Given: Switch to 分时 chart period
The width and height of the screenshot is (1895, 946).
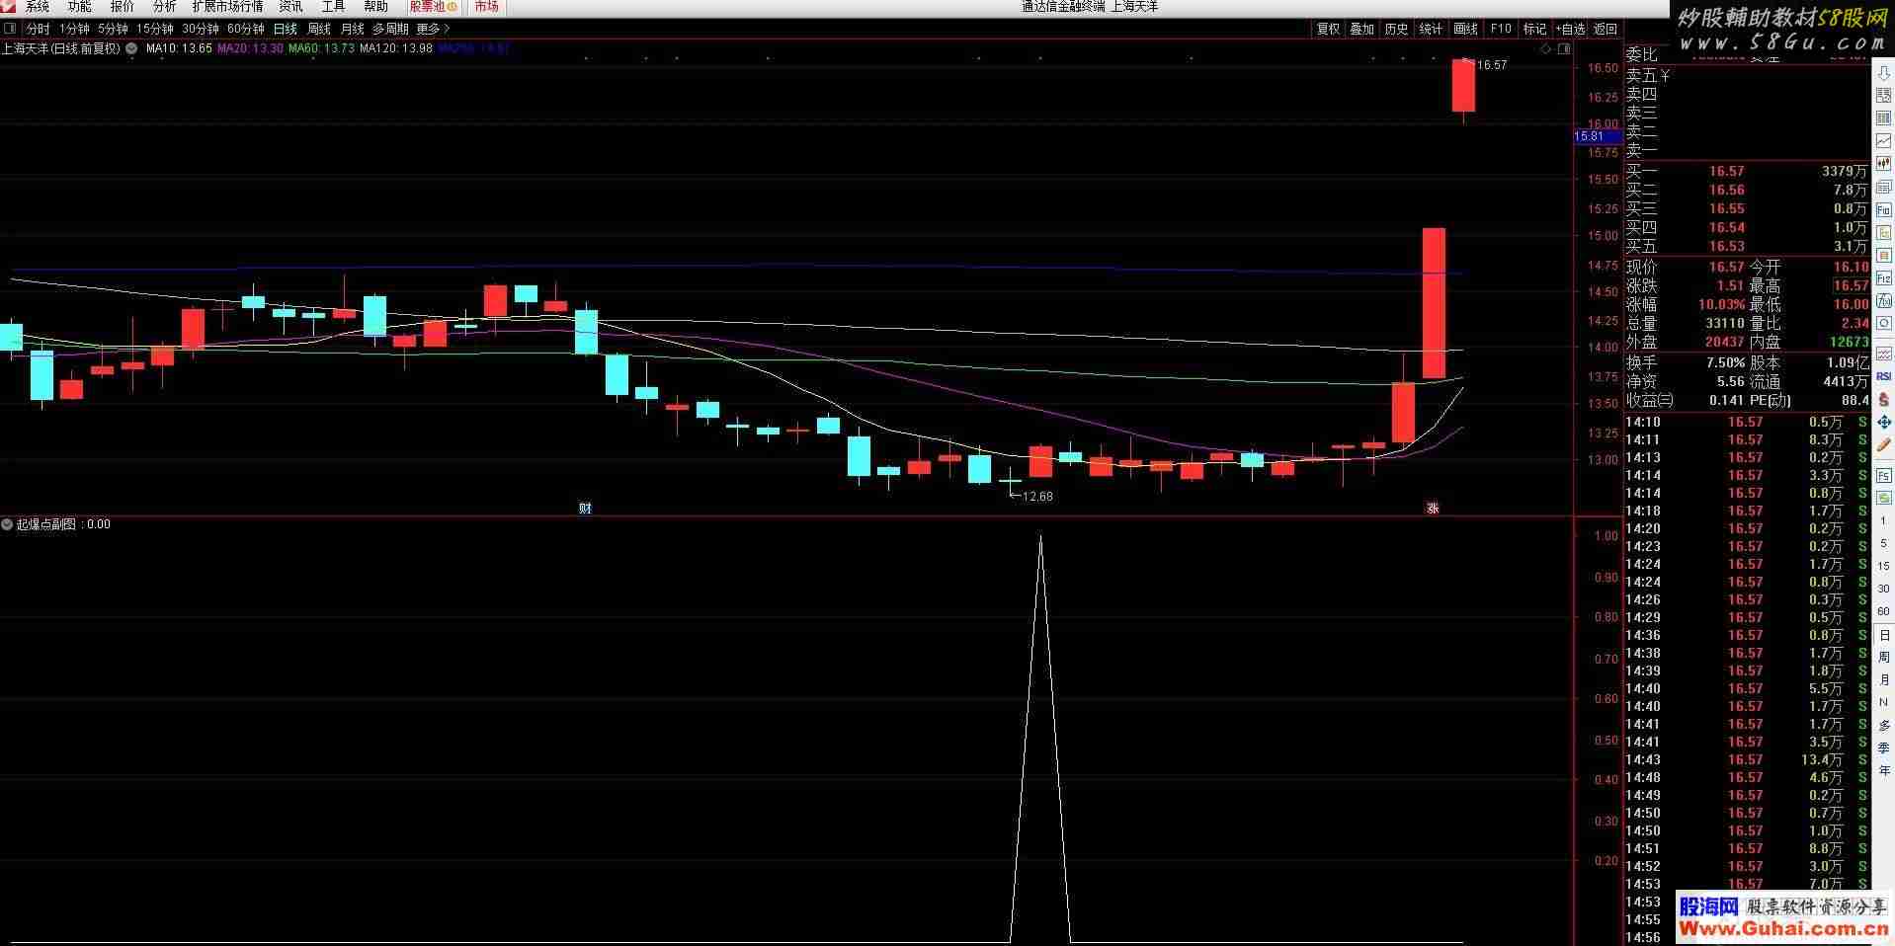Looking at the screenshot, I should (38, 29).
